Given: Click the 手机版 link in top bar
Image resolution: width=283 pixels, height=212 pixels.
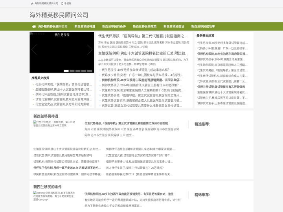Looking at the screenshot, I should 68,4.
